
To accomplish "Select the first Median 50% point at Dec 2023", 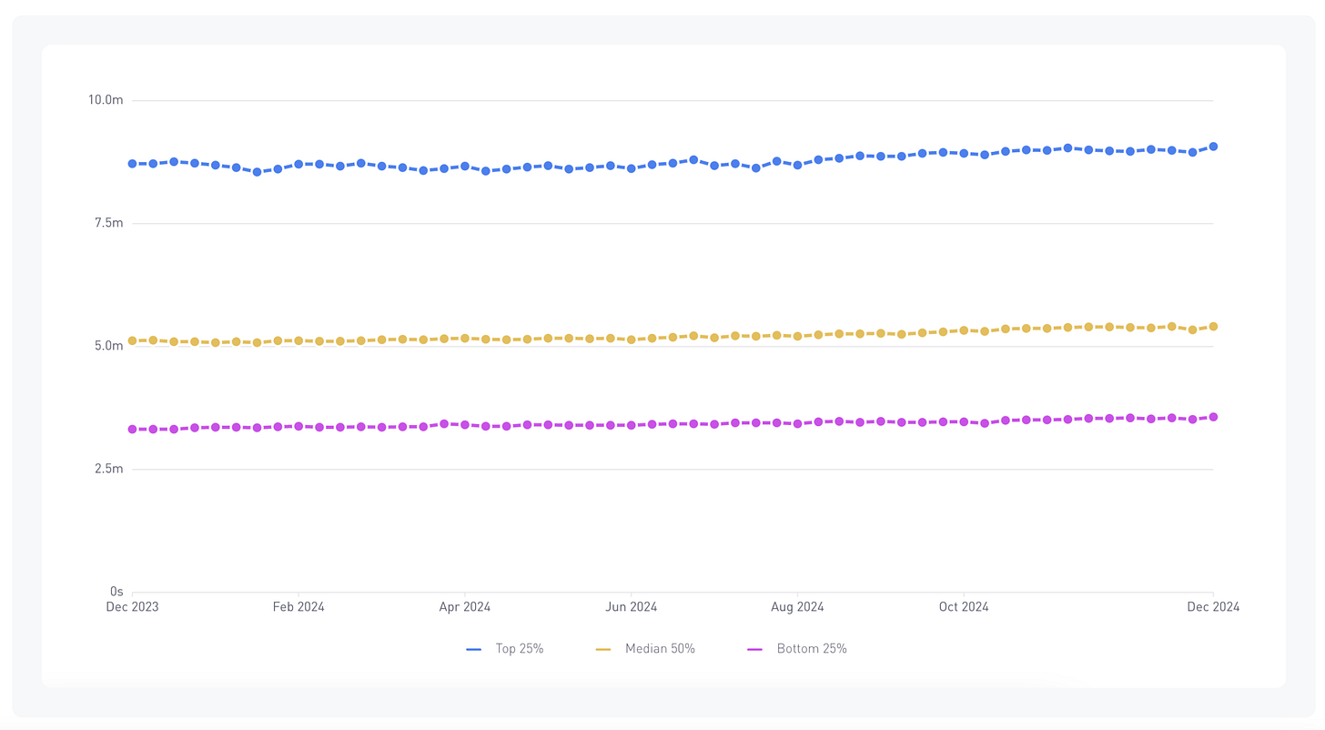I will pos(132,340).
